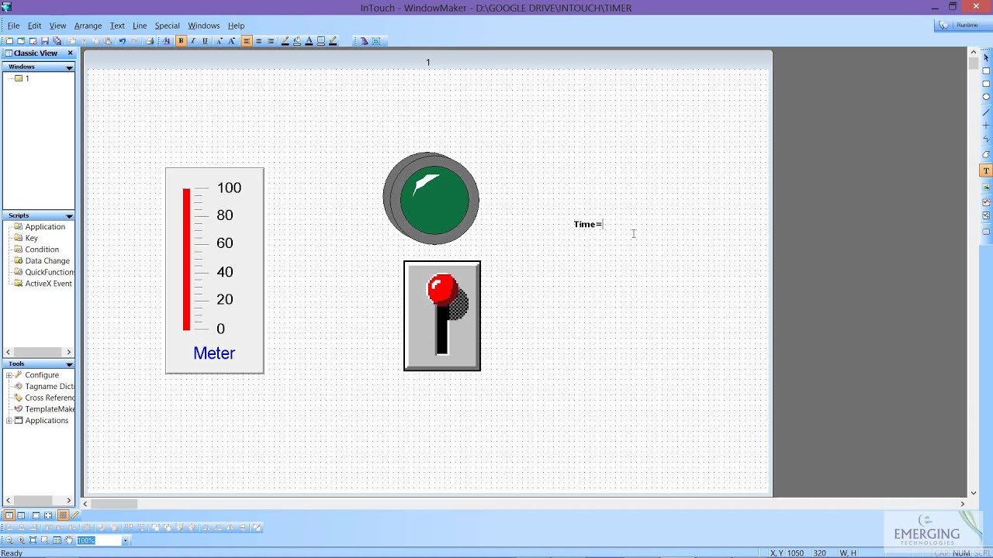Collapse the Windows section dropdown
Image resolution: width=993 pixels, height=558 pixels.
tap(69, 67)
